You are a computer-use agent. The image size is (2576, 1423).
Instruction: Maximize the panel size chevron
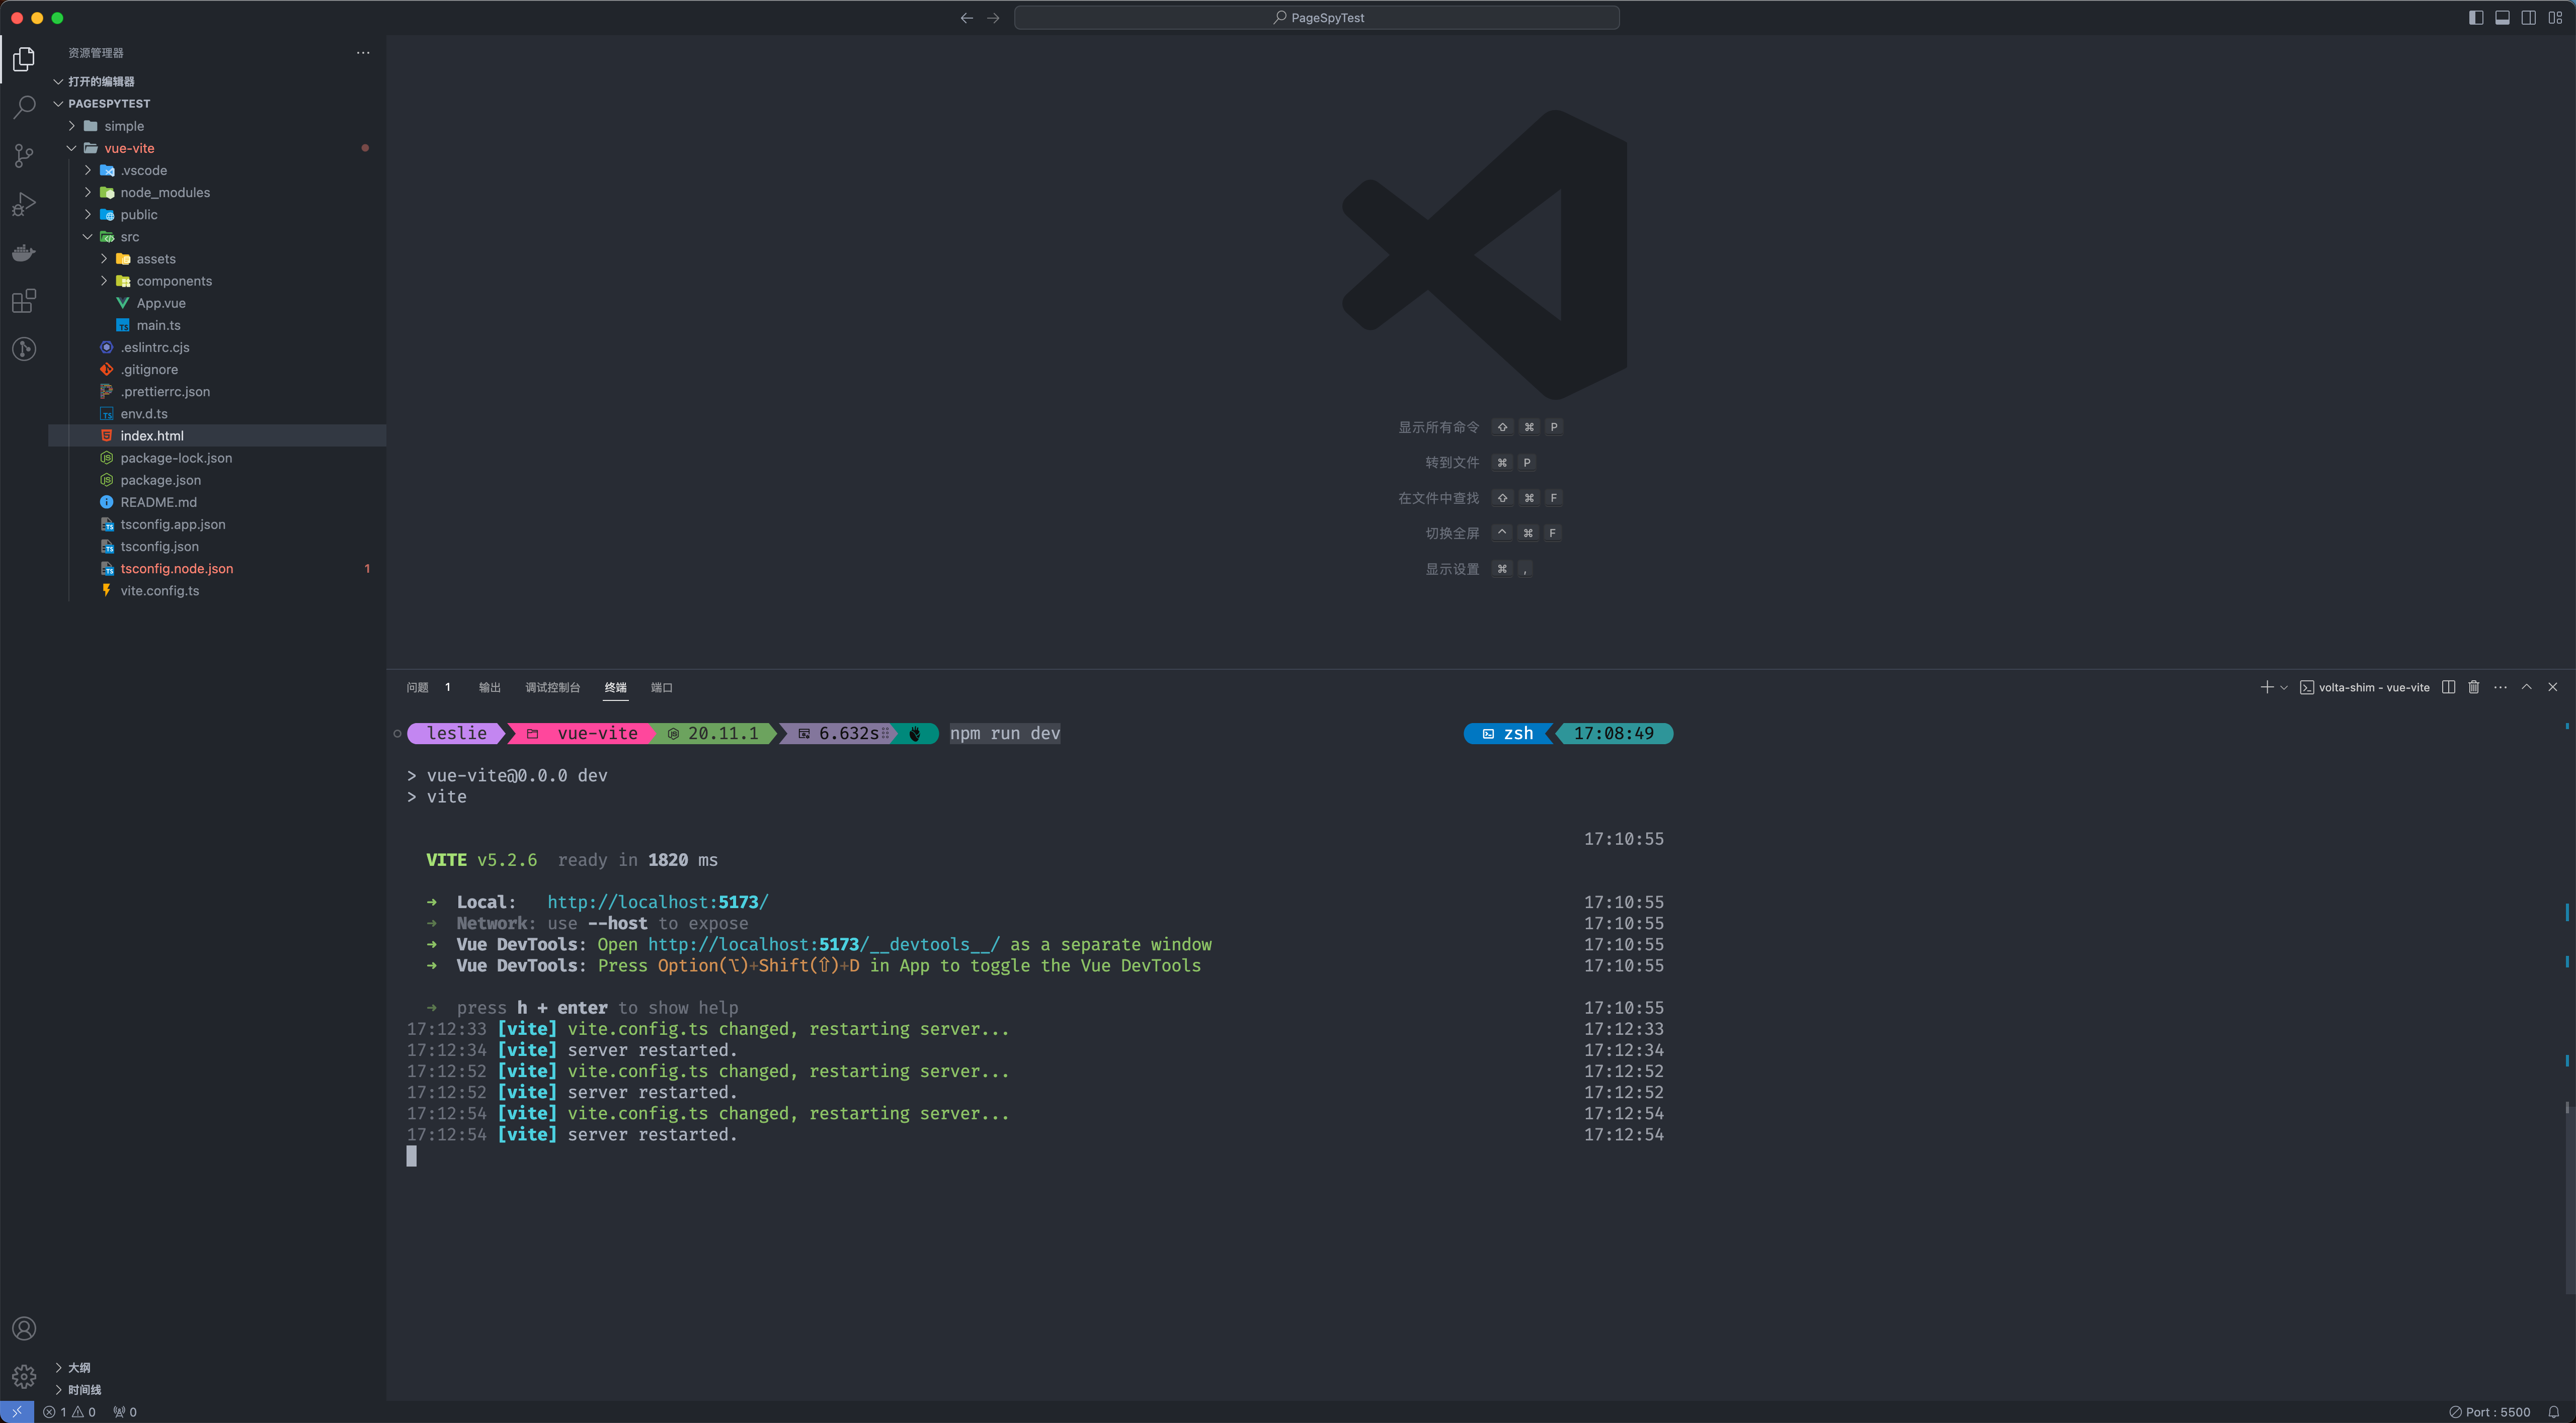(2526, 687)
